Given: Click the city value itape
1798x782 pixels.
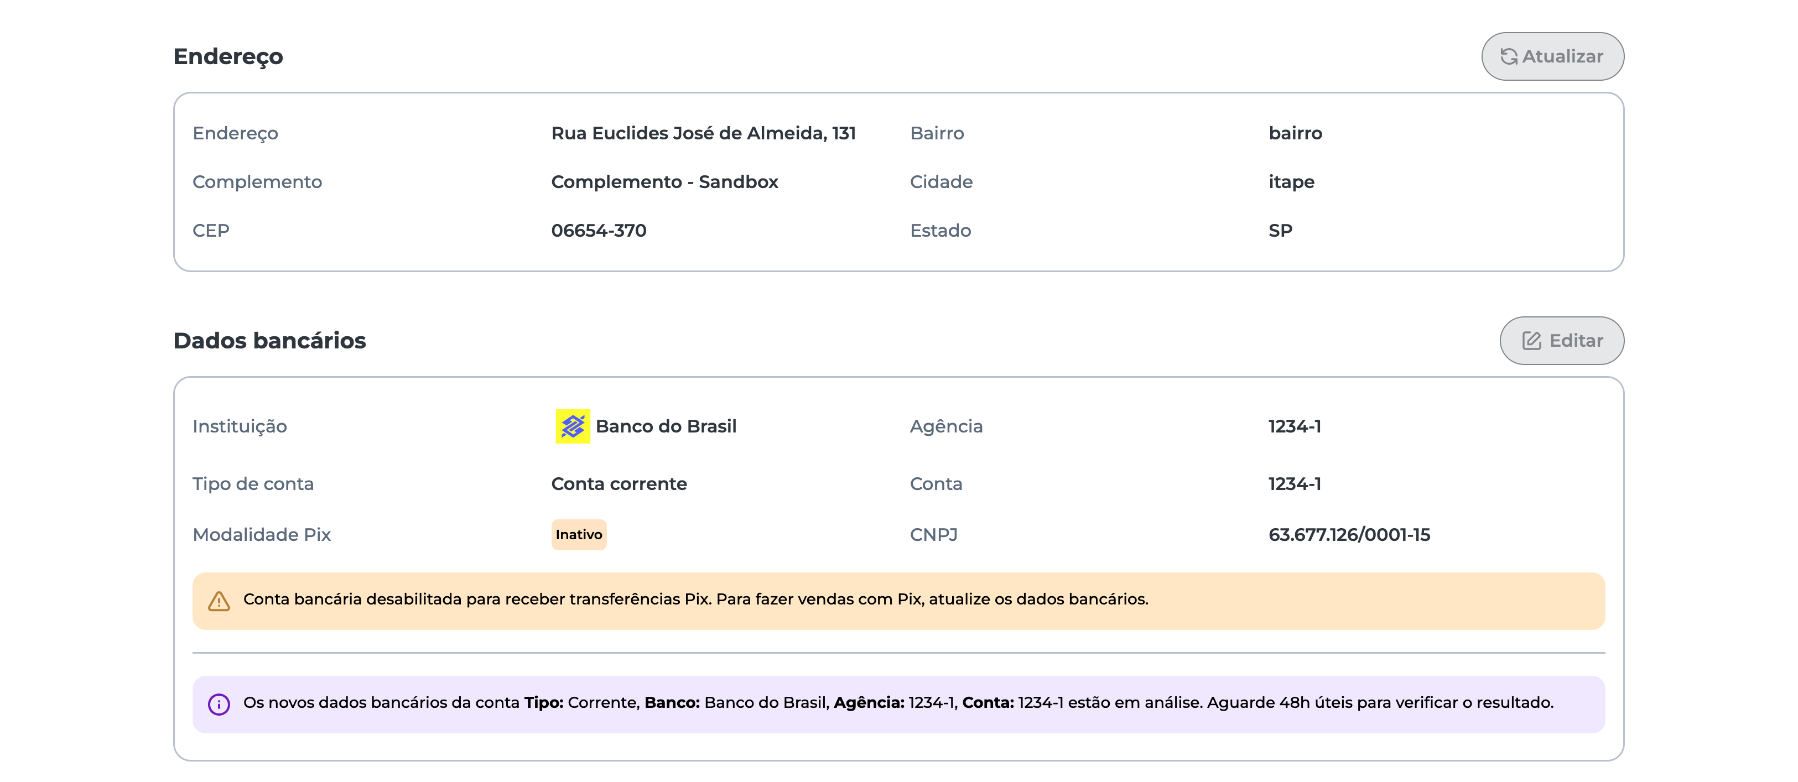Looking at the screenshot, I should coord(1291,182).
